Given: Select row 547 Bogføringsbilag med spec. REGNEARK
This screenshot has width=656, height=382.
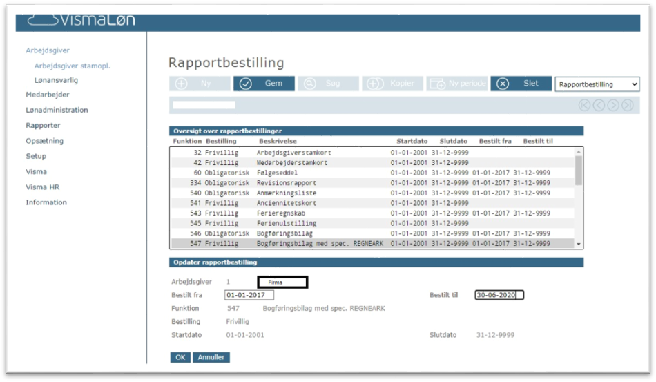Looking at the screenshot, I should pyautogui.click(x=372, y=243).
